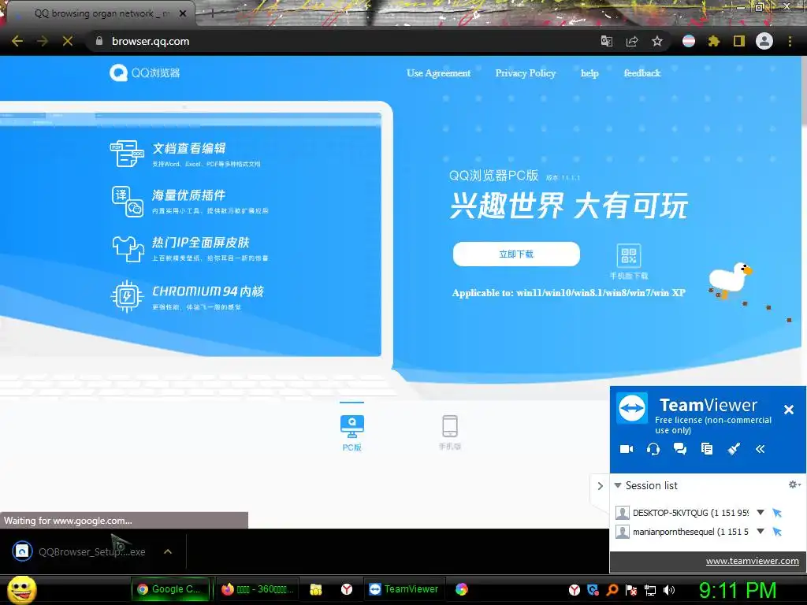Image resolution: width=807 pixels, height=605 pixels.
Task: Collapse the Session list triangle
Action: tap(618, 485)
